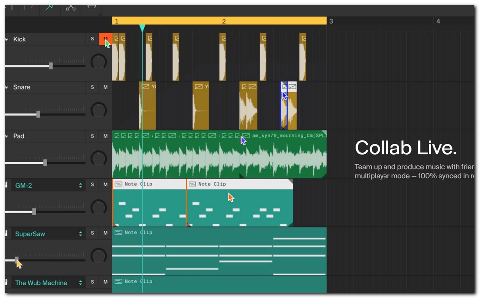The width and height of the screenshot is (480, 298).
Task: Click the pan knob on the Kick track
Action: click(98, 62)
